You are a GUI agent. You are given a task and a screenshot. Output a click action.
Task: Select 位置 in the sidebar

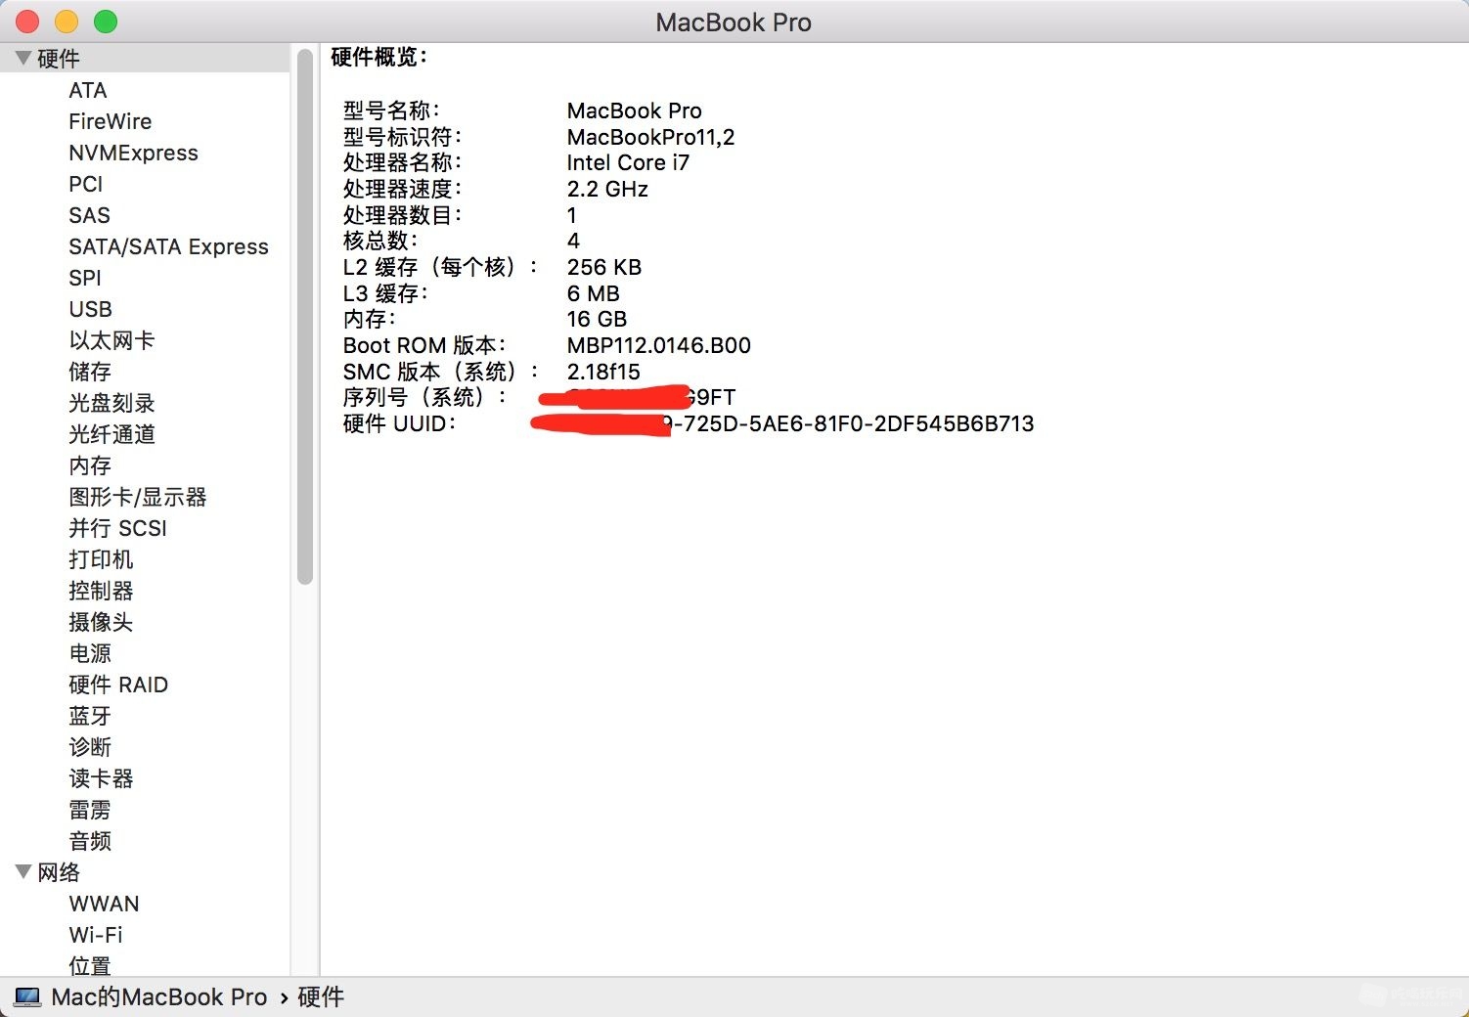pos(90,966)
